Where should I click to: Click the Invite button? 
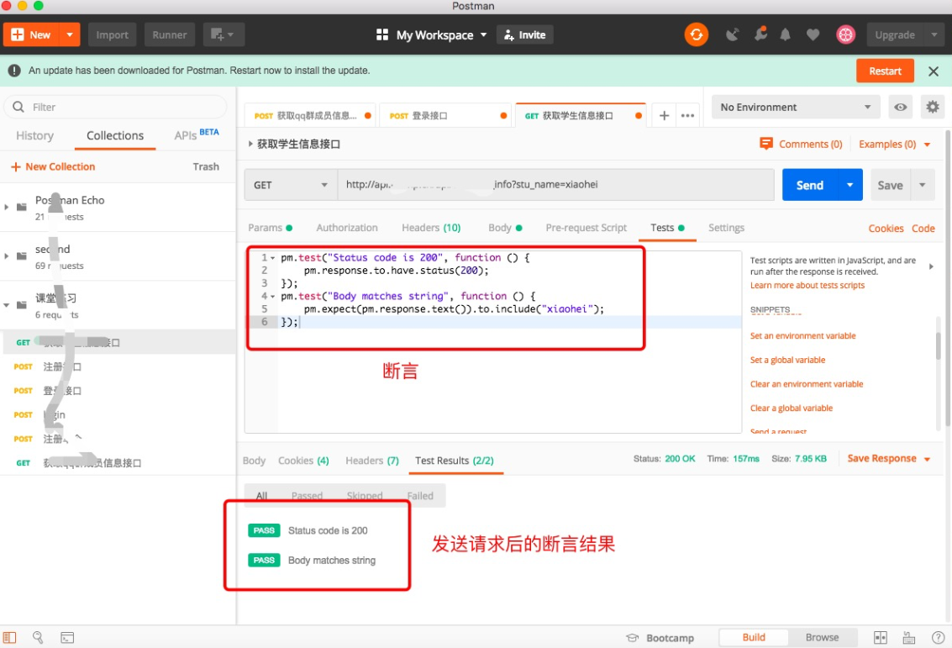(524, 34)
